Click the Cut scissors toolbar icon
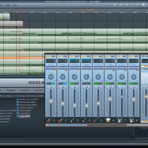The height and width of the screenshot is (148, 148). pos(137,5)
